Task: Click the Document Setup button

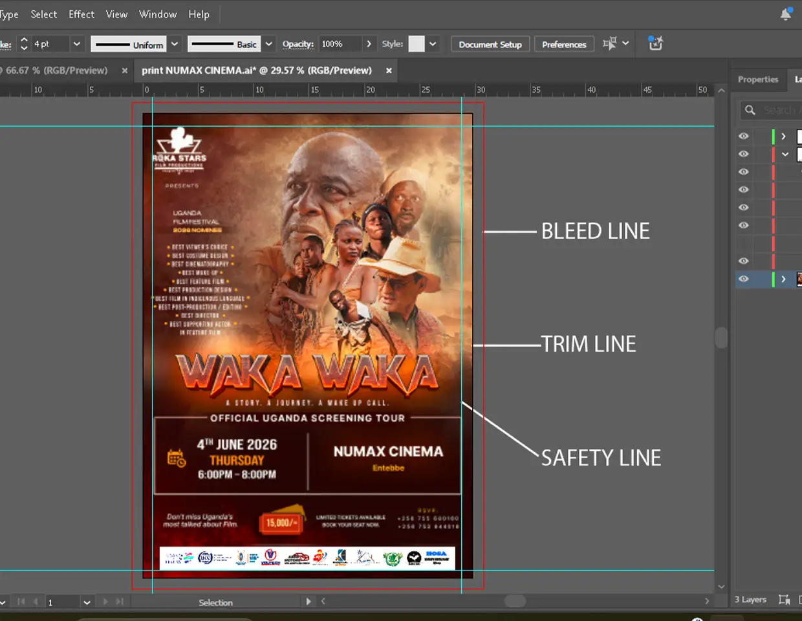Action: (x=490, y=44)
